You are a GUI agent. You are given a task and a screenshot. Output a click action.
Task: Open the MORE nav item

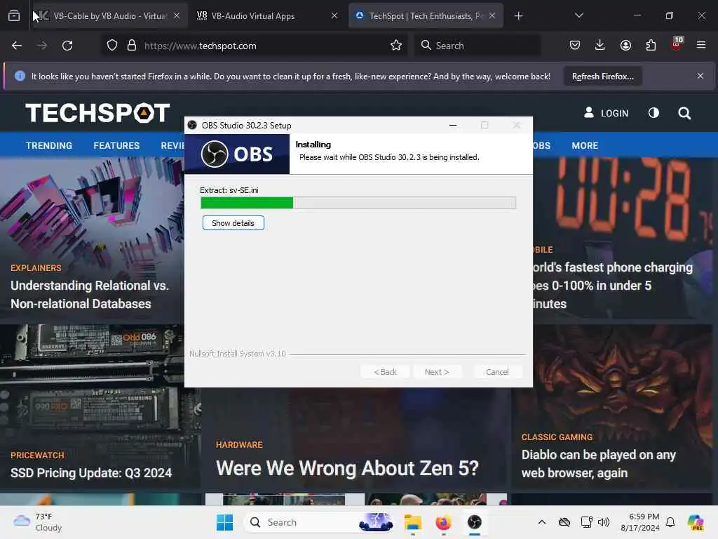click(x=585, y=145)
